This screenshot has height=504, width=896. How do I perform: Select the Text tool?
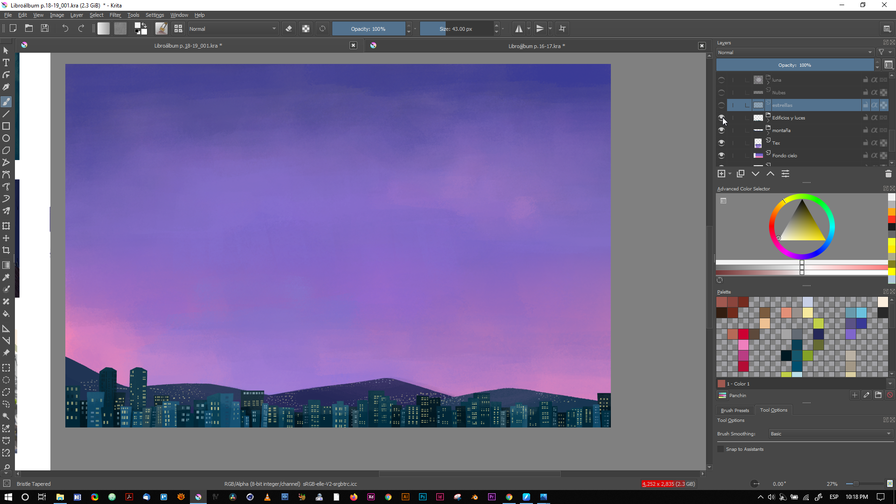[6, 63]
